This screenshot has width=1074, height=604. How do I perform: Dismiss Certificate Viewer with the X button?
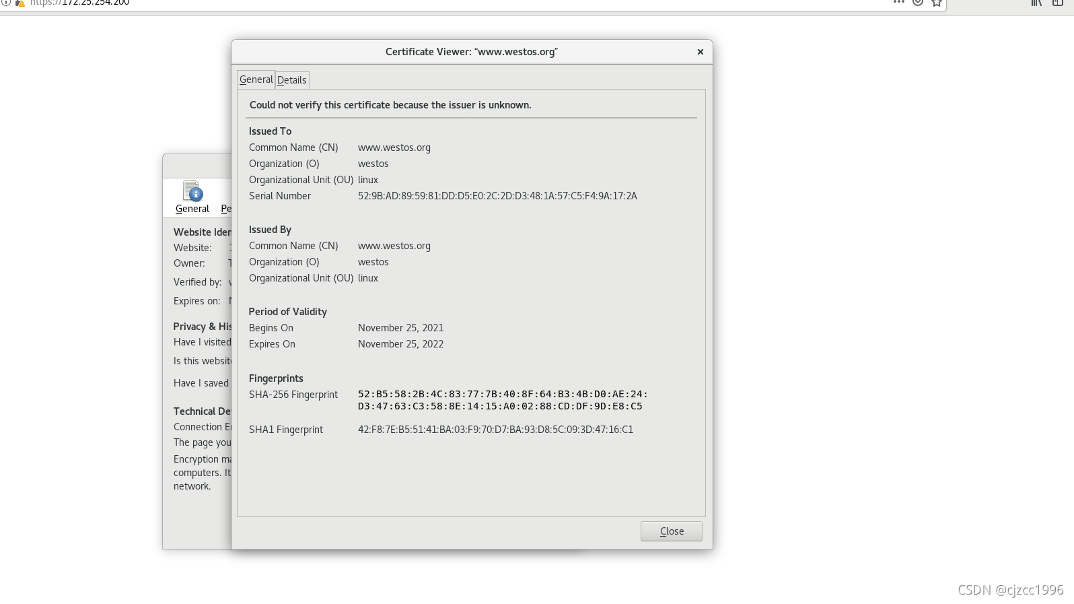[700, 52]
